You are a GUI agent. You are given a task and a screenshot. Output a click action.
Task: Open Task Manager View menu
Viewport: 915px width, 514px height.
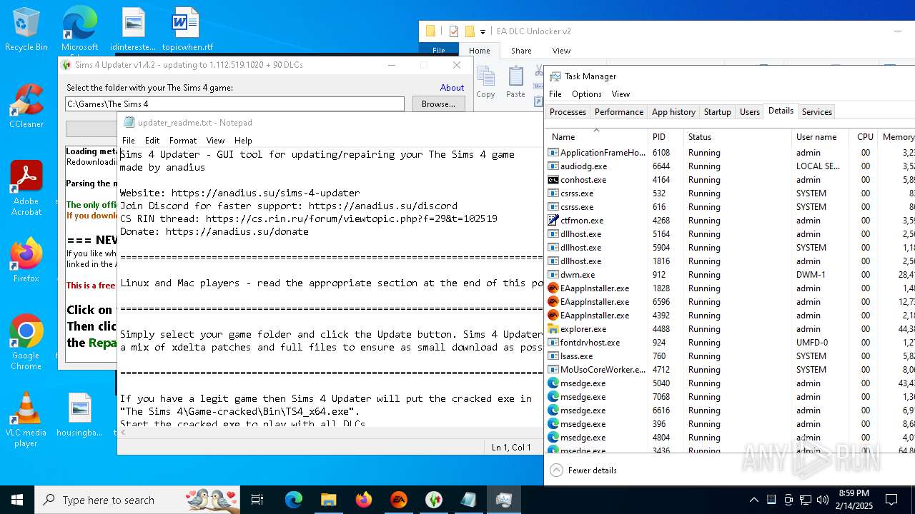click(x=620, y=94)
